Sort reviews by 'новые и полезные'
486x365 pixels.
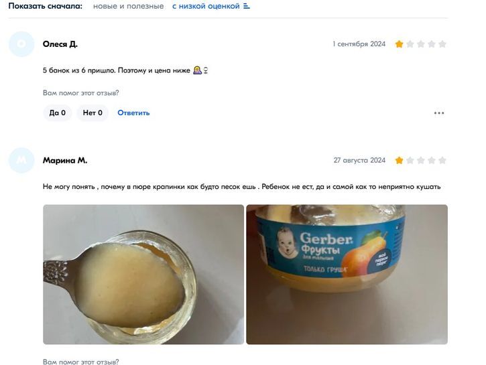click(x=128, y=6)
